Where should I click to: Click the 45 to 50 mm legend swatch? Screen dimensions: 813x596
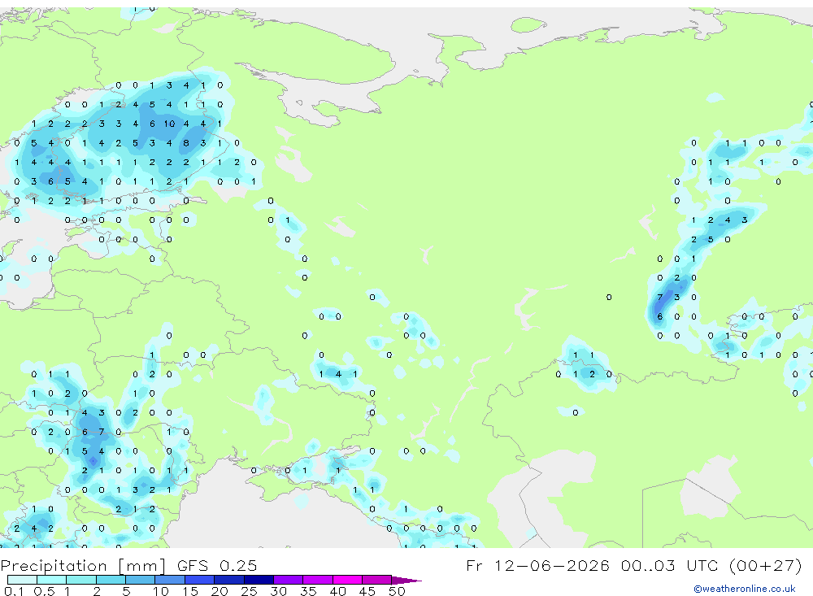(x=377, y=580)
